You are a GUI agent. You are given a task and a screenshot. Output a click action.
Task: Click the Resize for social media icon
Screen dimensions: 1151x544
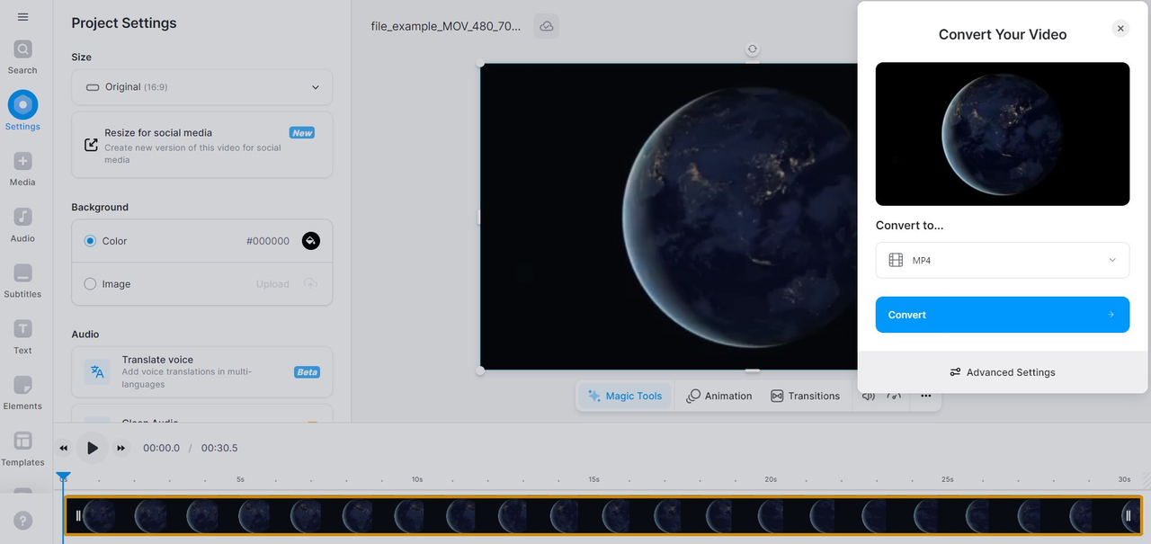(x=91, y=145)
